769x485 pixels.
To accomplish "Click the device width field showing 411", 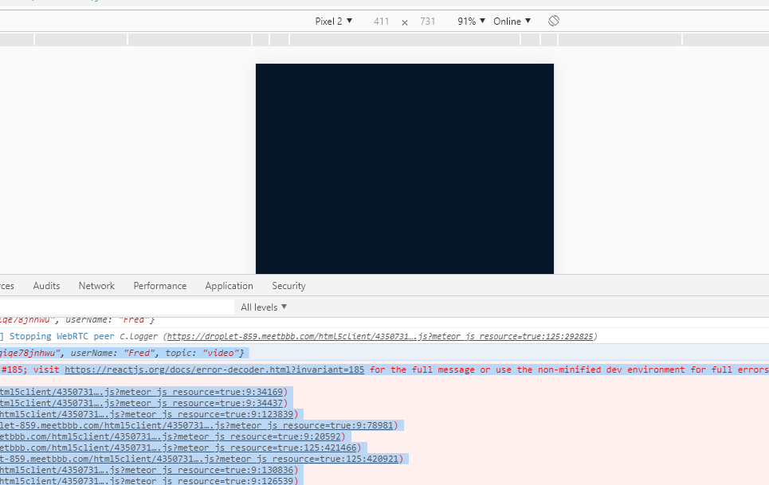I will tap(381, 21).
